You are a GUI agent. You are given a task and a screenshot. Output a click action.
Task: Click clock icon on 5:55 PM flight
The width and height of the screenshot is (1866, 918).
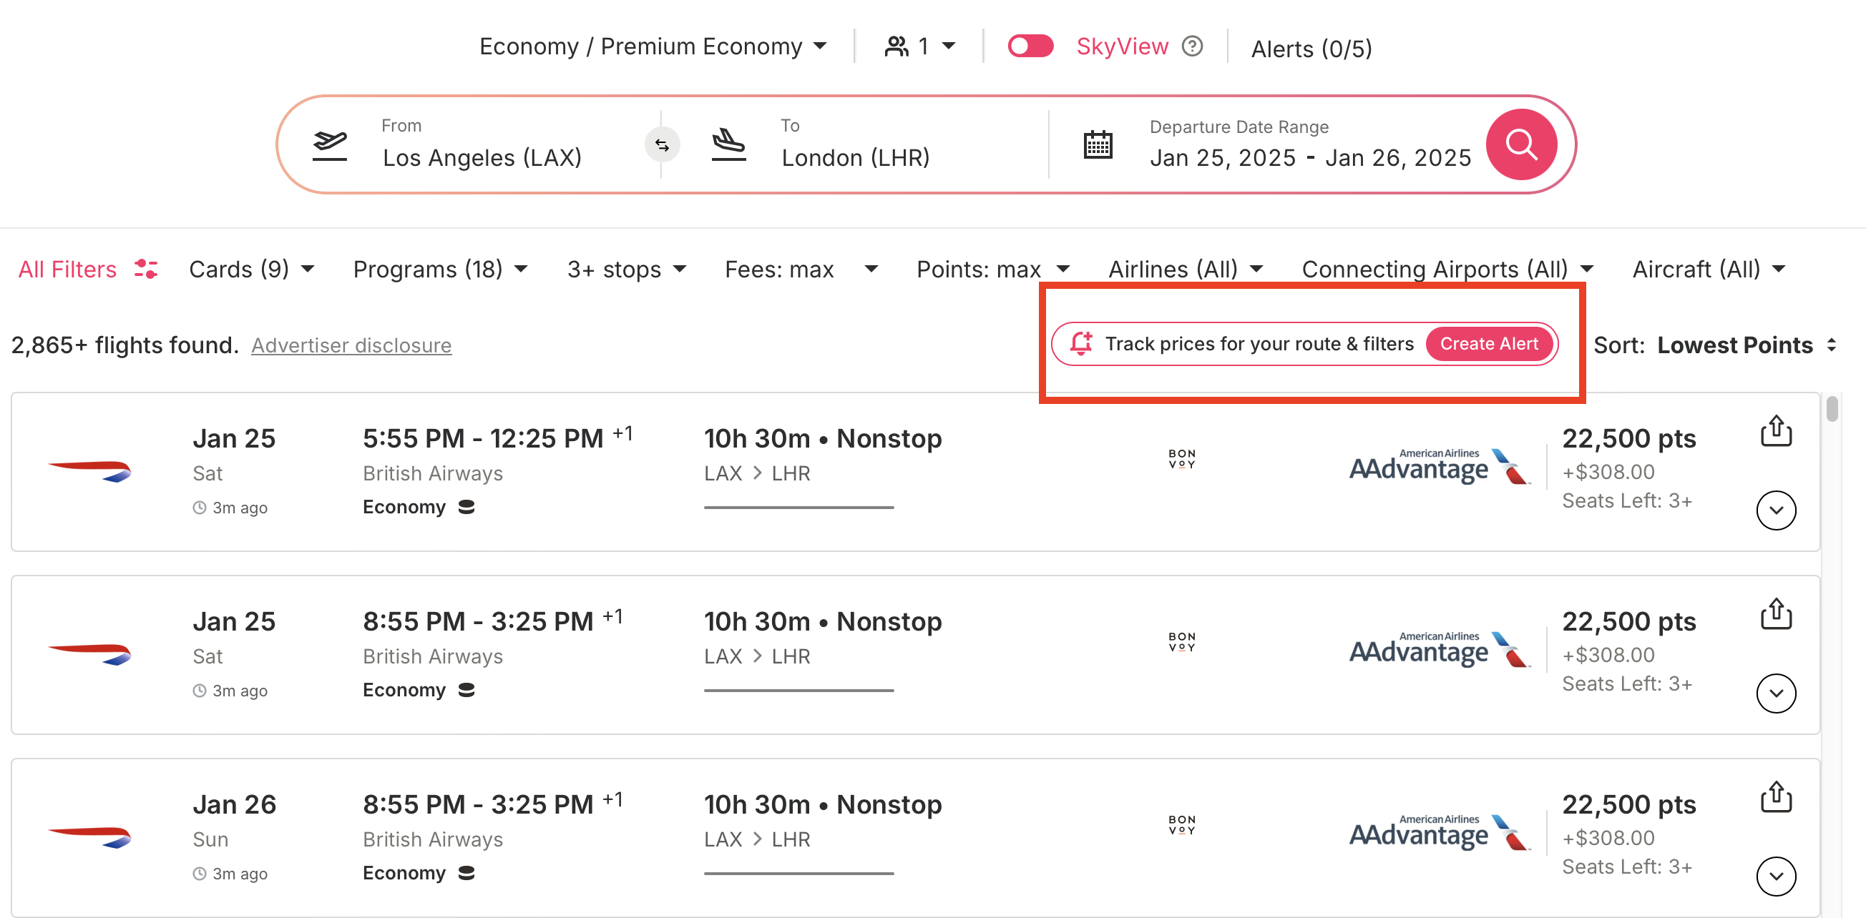[x=199, y=508]
